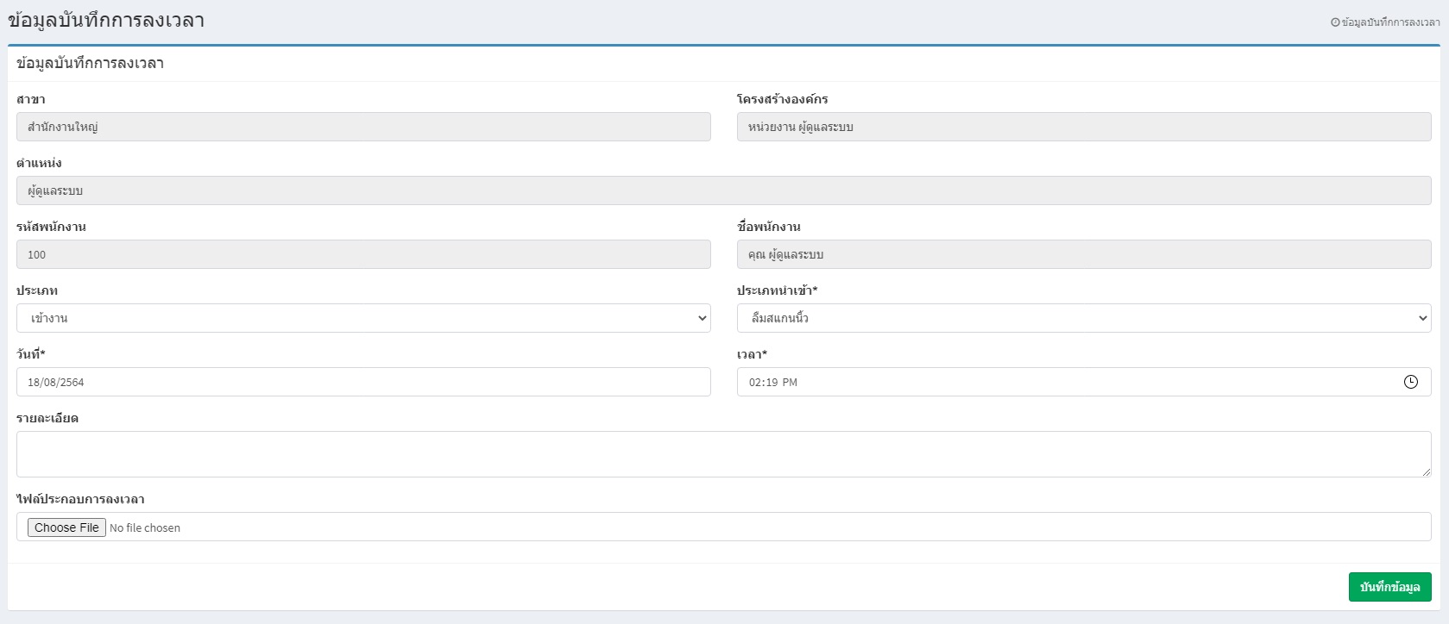Click the โครงสร้างองค์กร field showing หน่วยงาน ผู้ดูแลระบบ

1084,127
